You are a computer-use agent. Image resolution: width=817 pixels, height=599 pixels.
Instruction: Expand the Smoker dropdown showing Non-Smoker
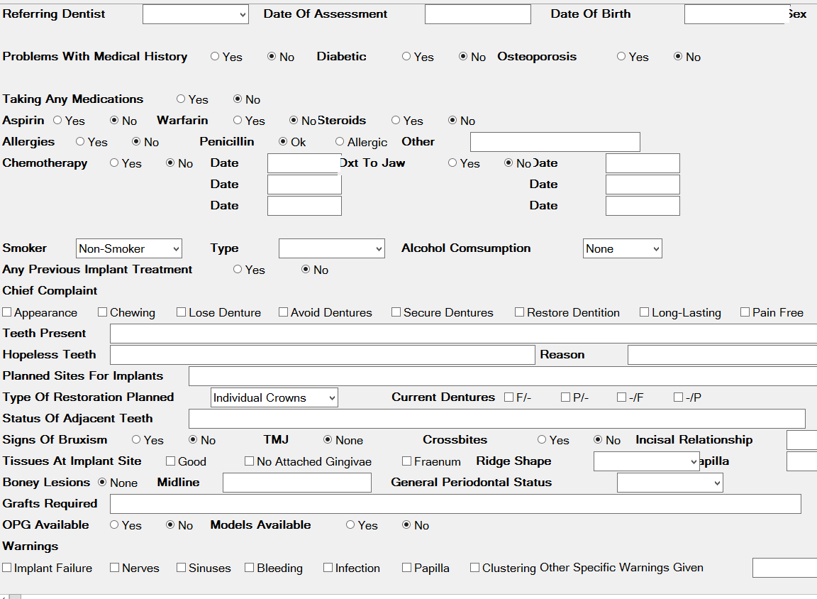[128, 248]
